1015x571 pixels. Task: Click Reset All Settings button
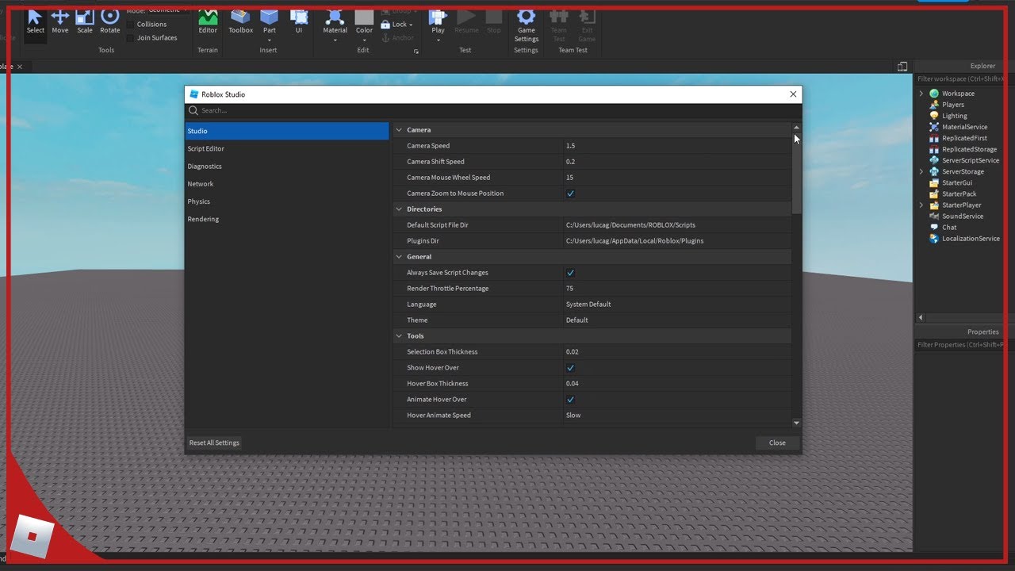coord(214,443)
